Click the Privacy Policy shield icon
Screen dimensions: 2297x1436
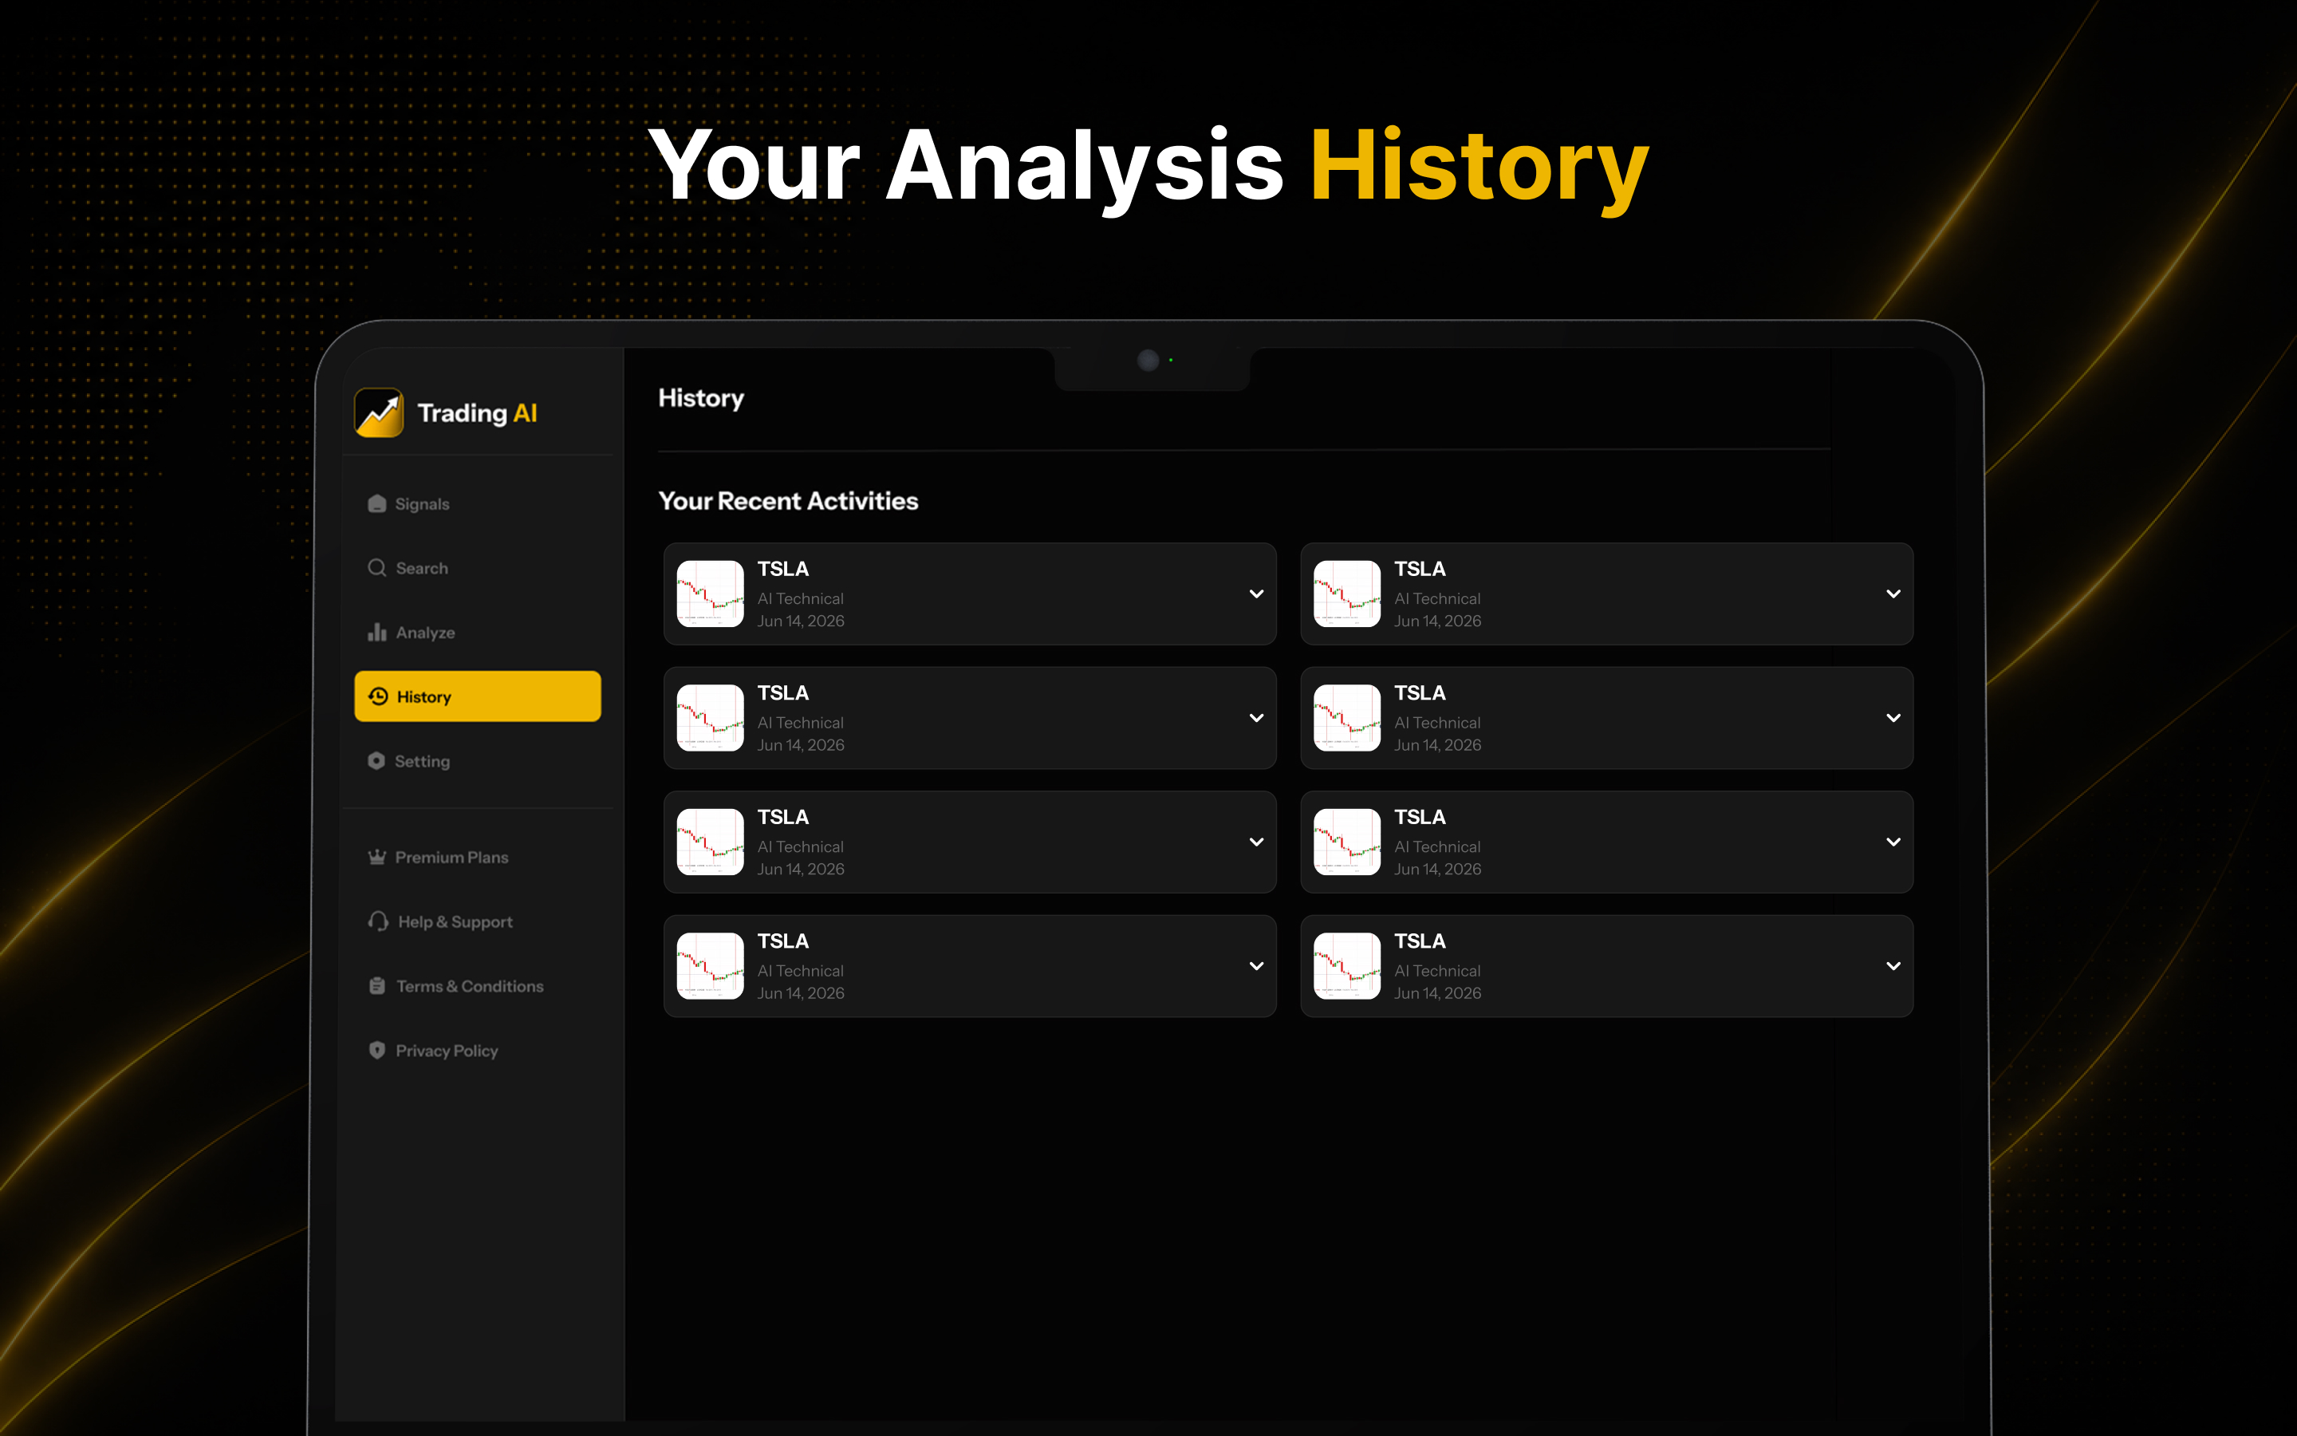click(376, 1051)
